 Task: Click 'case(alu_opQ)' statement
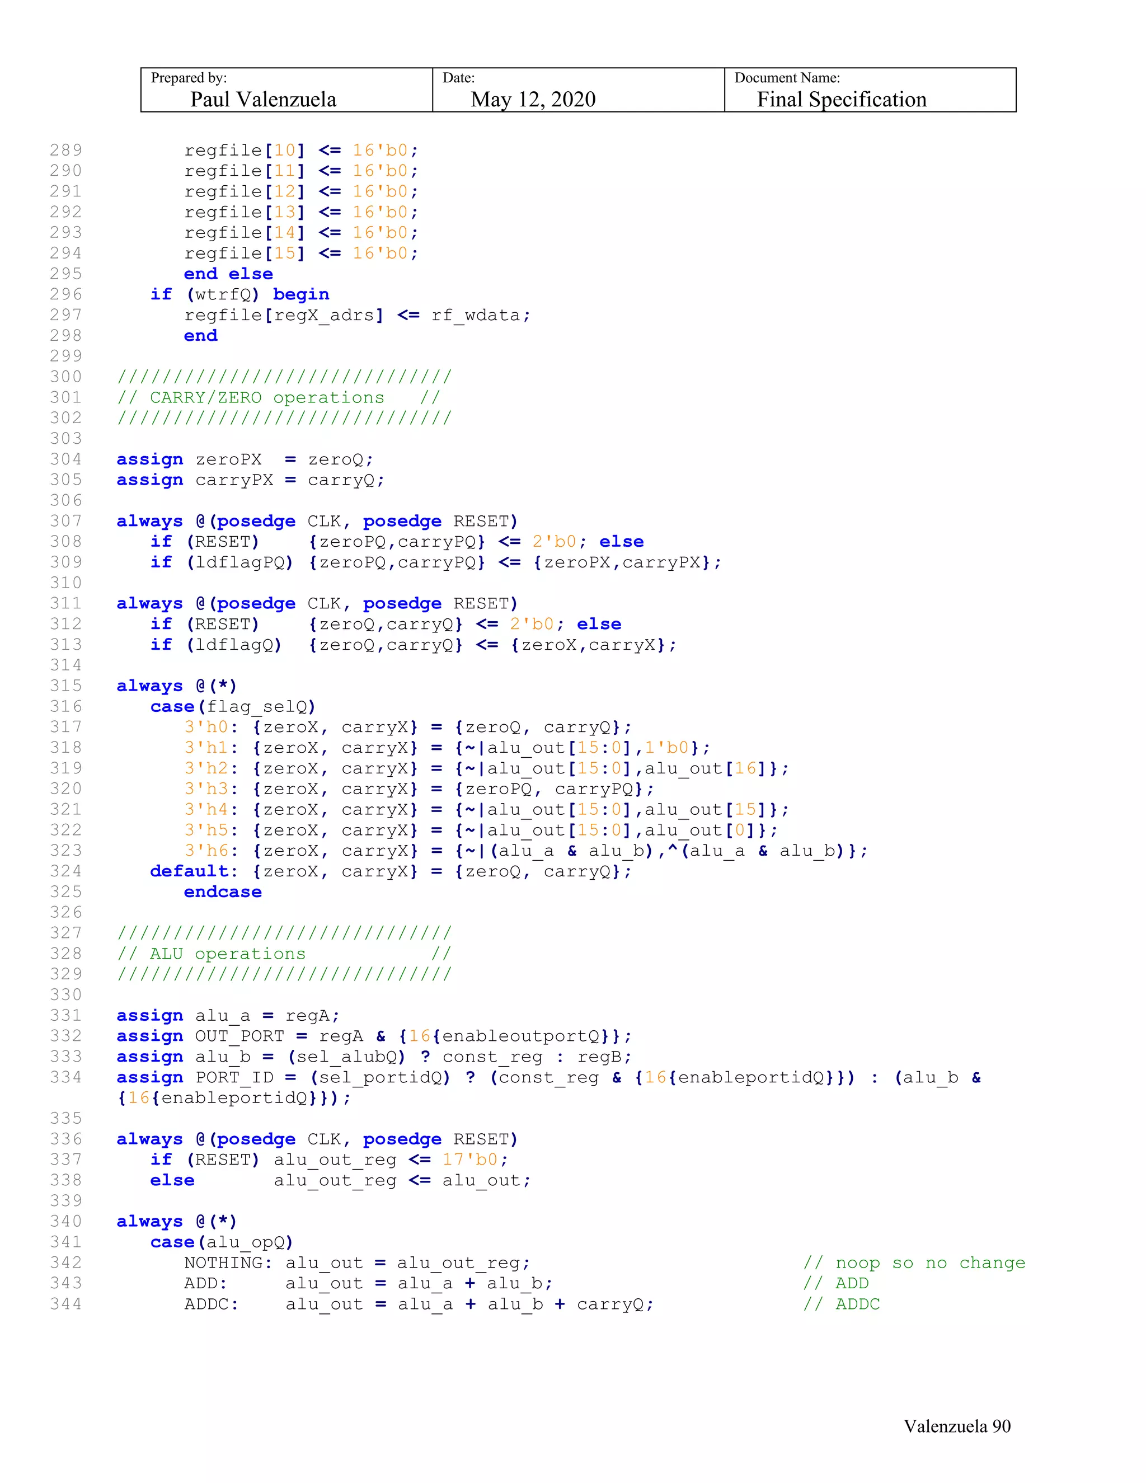pos(222,1242)
